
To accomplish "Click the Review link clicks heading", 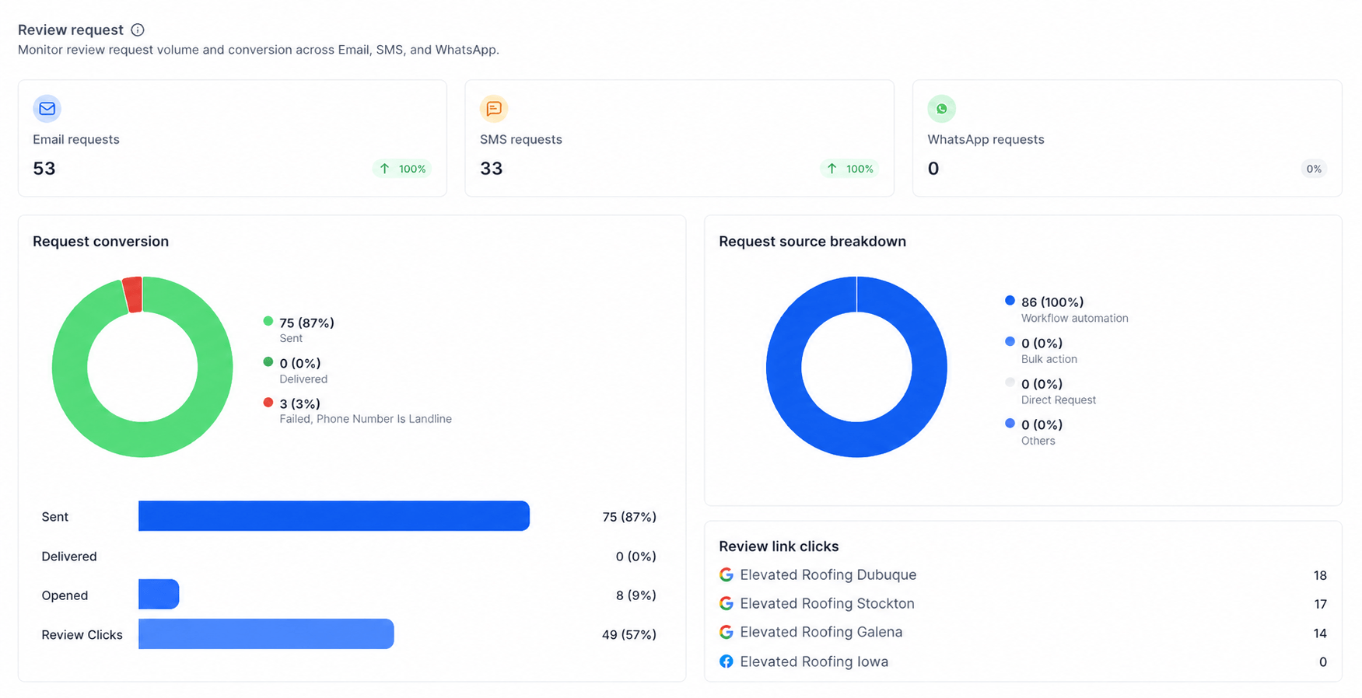I will coord(779,546).
